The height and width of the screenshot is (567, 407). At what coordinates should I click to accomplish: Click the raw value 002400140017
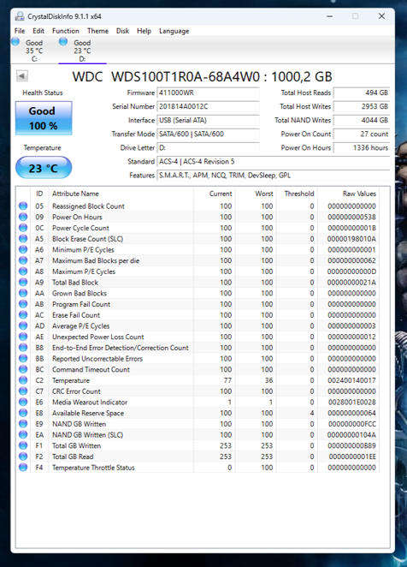click(x=352, y=380)
